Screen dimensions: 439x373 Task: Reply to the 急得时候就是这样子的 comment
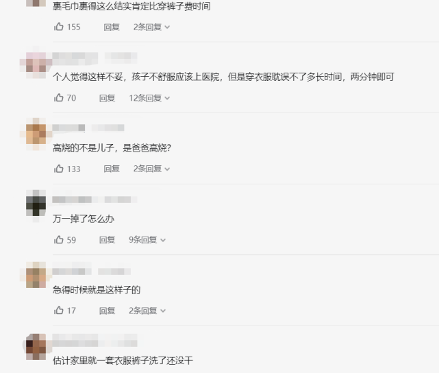tap(108, 311)
